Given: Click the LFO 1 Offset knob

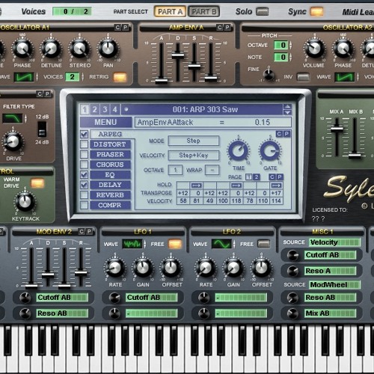Looking at the screenshot, I should 171,268.
